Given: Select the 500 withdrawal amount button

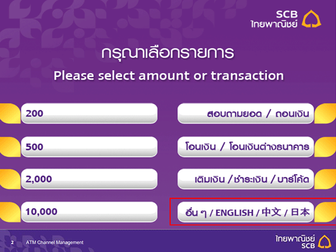Looking at the screenshot, I should [89, 147].
